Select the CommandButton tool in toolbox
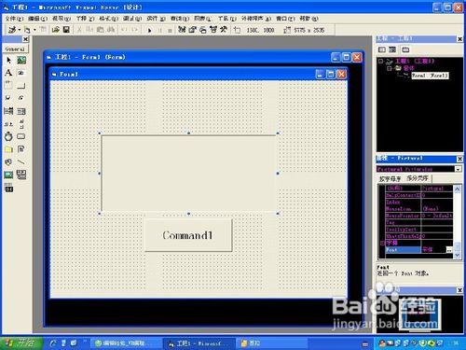The height and width of the screenshot is (350, 466). tap(21, 85)
